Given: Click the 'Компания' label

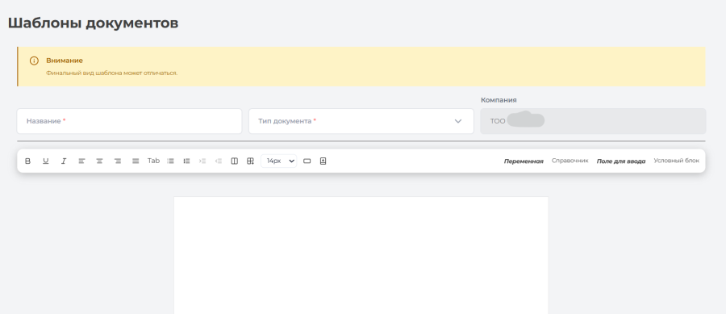Looking at the screenshot, I should 499,99.
